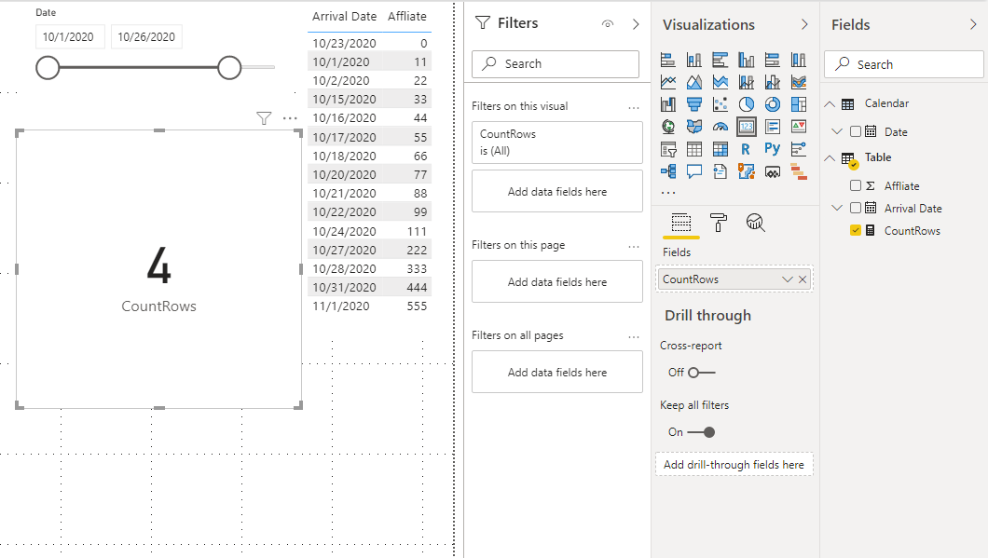The height and width of the screenshot is (558, 988).
Task: Click the date slicer right slider handle
Action: click(x=229, y=67)
